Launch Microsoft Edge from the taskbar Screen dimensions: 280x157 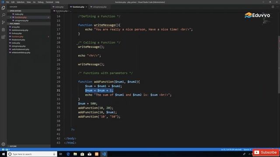68,154
